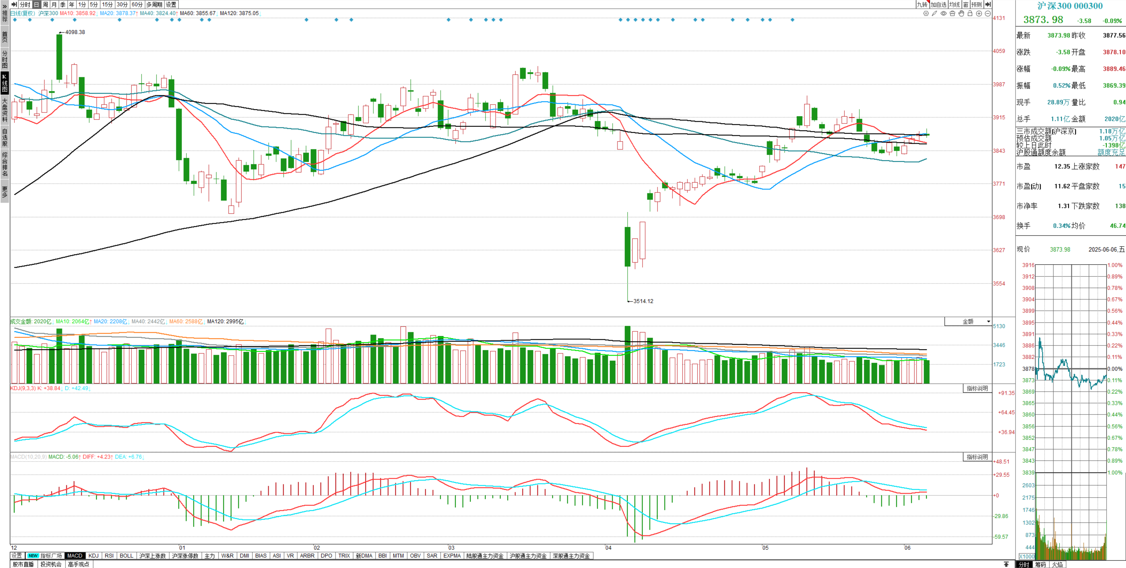The image size is (1126, 568).
Task: Select the EXPMA indicator tab
Action: tap(452, 556)
